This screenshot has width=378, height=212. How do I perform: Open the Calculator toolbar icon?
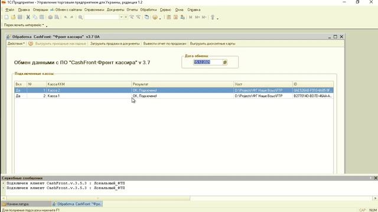point(169,17)
